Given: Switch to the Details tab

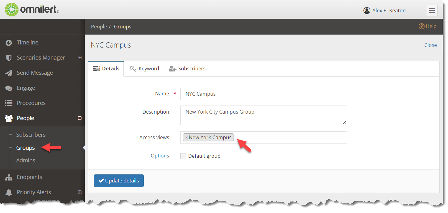Looking at the screenshot, I should (106, 69).
